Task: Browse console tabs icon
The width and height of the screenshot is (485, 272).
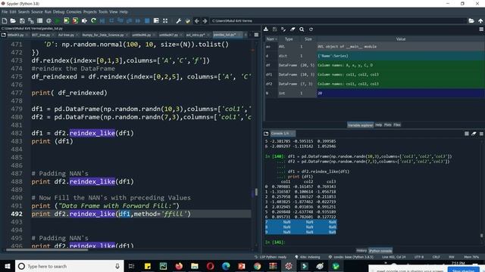Action: point(266,134)
